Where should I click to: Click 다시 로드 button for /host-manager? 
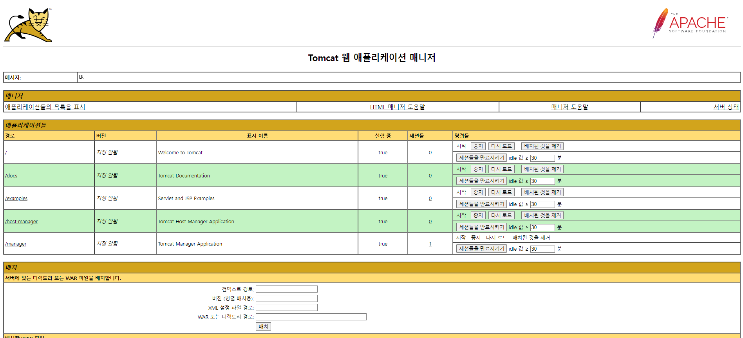coord(501,215)
